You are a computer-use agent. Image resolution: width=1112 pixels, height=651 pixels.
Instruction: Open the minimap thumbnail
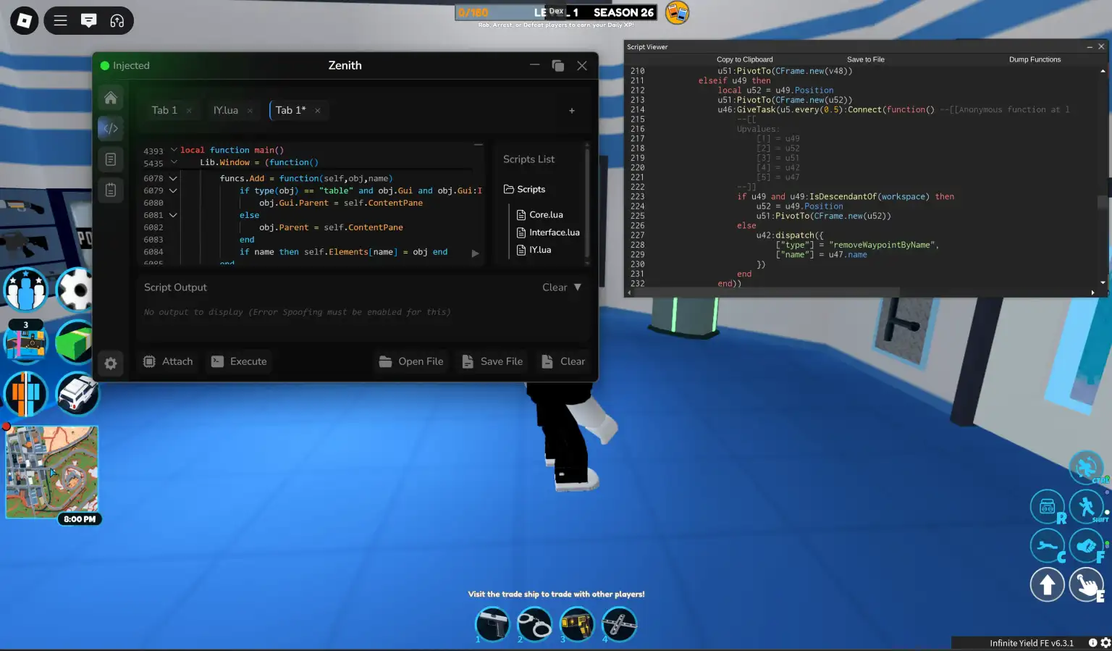point(52,471)
